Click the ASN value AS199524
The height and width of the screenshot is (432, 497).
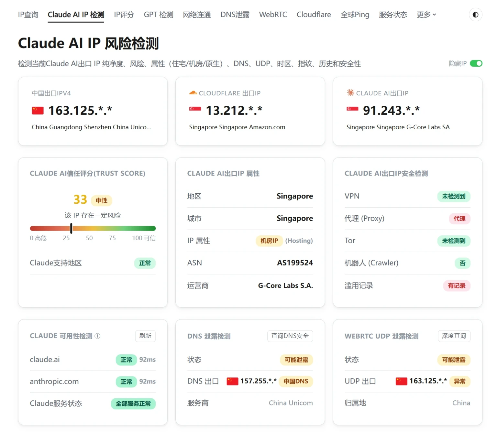[295, 263]
